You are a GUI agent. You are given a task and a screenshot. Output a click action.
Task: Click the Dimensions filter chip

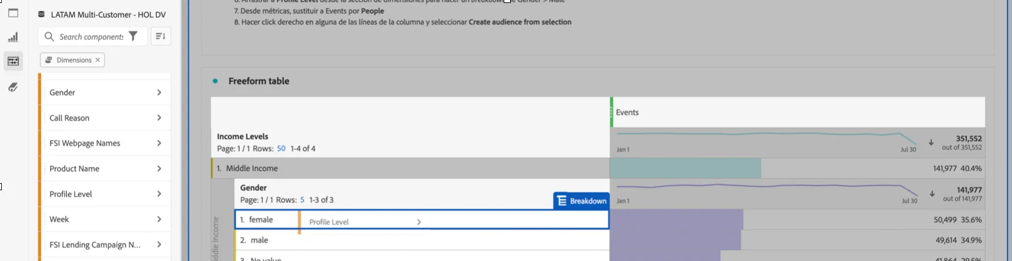tap(72, 60)
